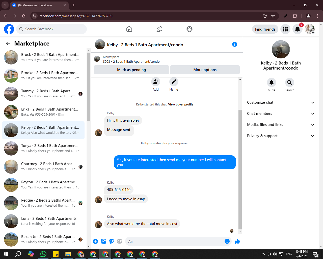Viewport: 323px width, 259px height.
Task: Click the phone number 405-625-0440 message
Action: click(x=119, y=190)
